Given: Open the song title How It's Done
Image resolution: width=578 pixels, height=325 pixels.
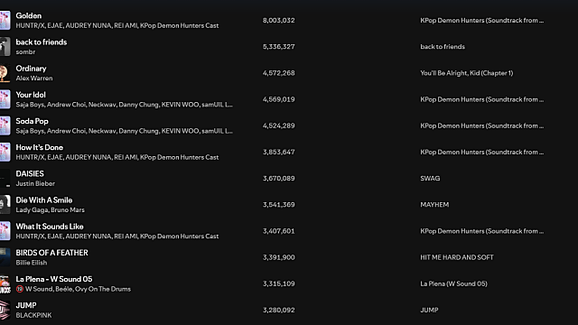Looking at the screenshot, I should pyautogui.click(x=40, y=147).
